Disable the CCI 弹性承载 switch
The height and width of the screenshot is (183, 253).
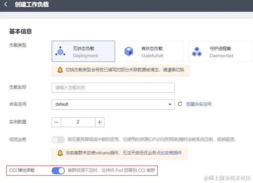pos(58,171)
